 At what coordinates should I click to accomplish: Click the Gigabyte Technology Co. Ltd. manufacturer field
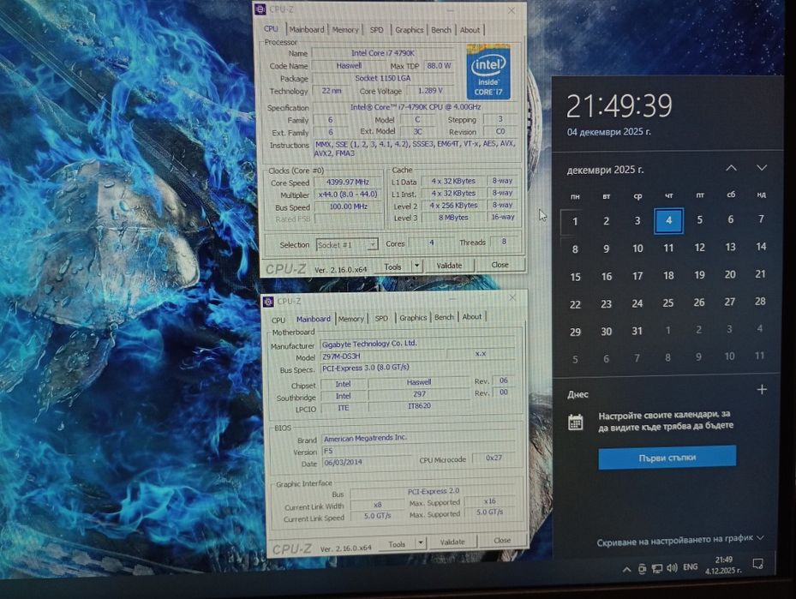click(417, 344)
